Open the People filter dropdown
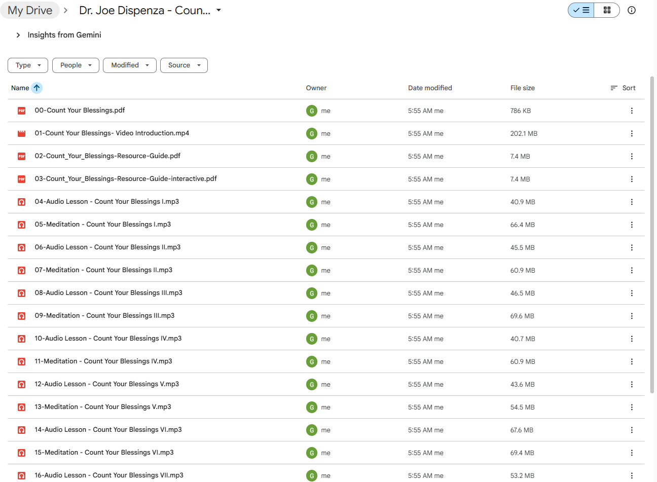The height and width of the screenshot is (482, 657). (76, 65)
